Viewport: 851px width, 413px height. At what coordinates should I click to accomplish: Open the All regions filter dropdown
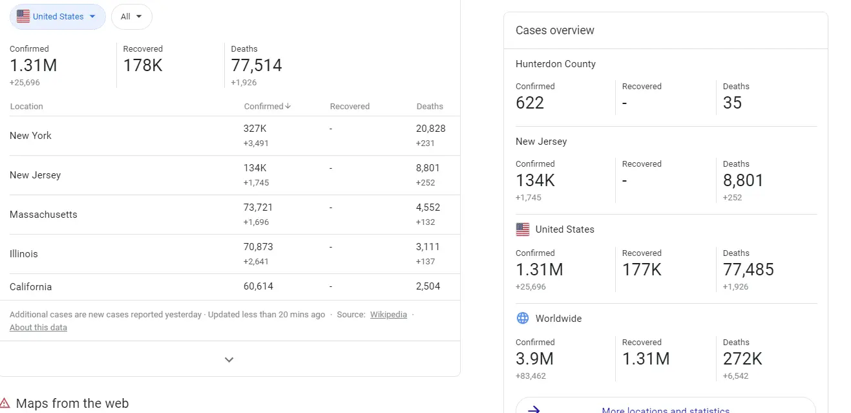(x=131, y=17)
